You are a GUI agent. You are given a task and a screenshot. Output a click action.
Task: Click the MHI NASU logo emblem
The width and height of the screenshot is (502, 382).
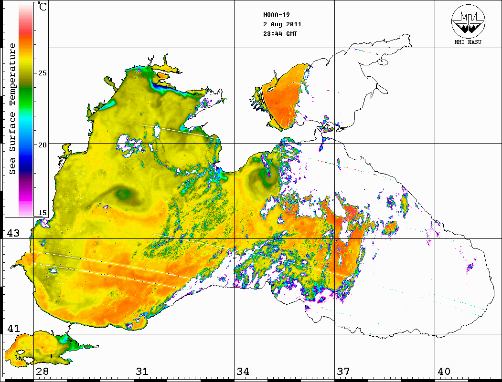point(468,21)
